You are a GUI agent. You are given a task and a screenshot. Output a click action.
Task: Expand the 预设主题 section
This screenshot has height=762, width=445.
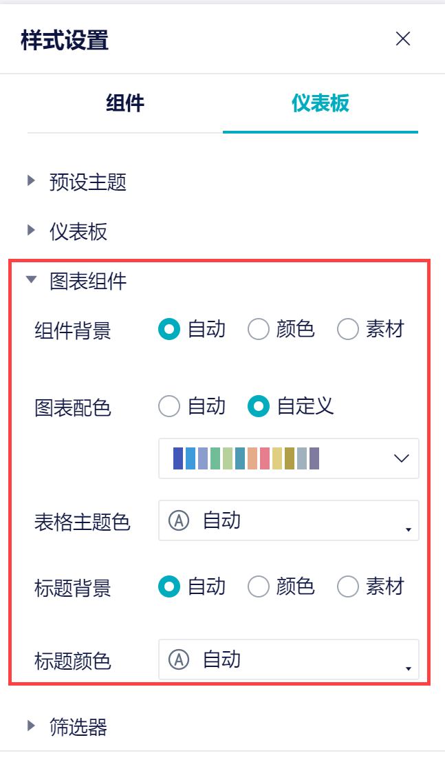(x=31, y=181)
